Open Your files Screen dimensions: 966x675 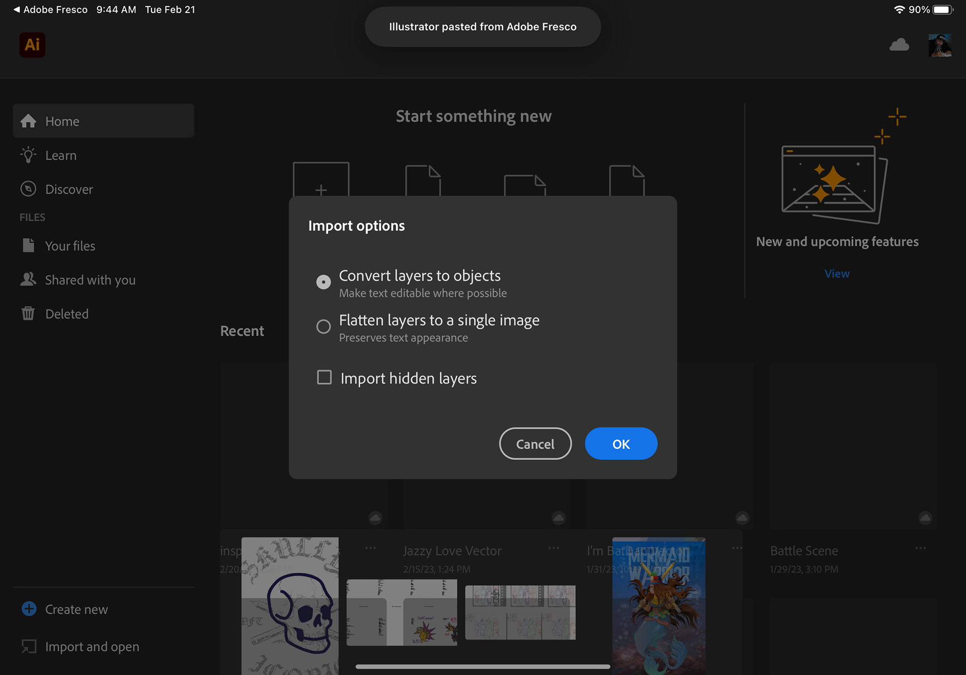click(x=104, y=246)
